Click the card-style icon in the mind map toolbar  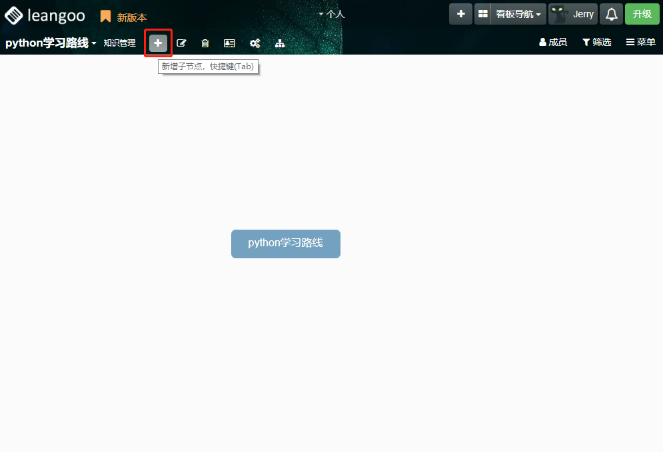[x=229, y=43]
